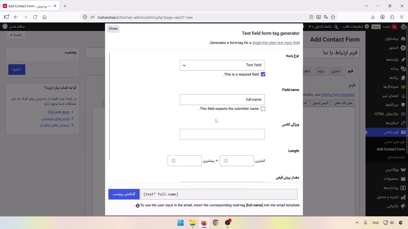Image resolution: width=408 pixels, height=229 pixels.
Task: Open Marketing (بازاریابی) megaphone icon
Action: [x=403, y=206]
